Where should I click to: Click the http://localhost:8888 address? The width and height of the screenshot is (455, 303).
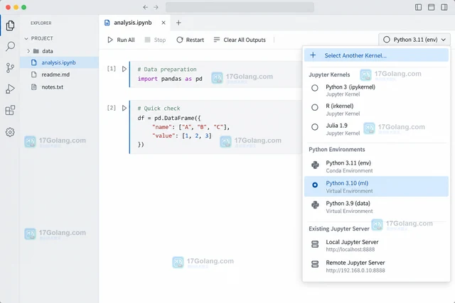[x=350, y=249]
